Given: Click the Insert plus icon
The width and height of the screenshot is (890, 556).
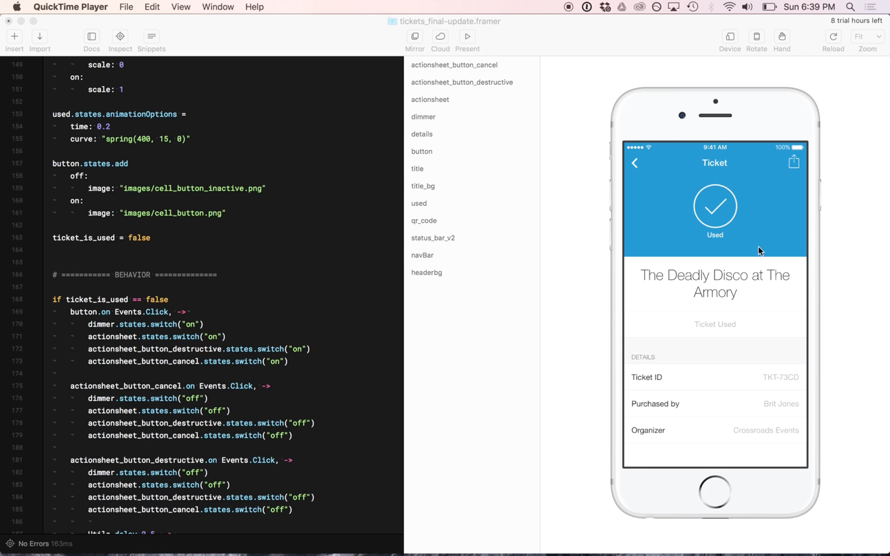Looking at the screenshot, I should (x=14, y=36).
